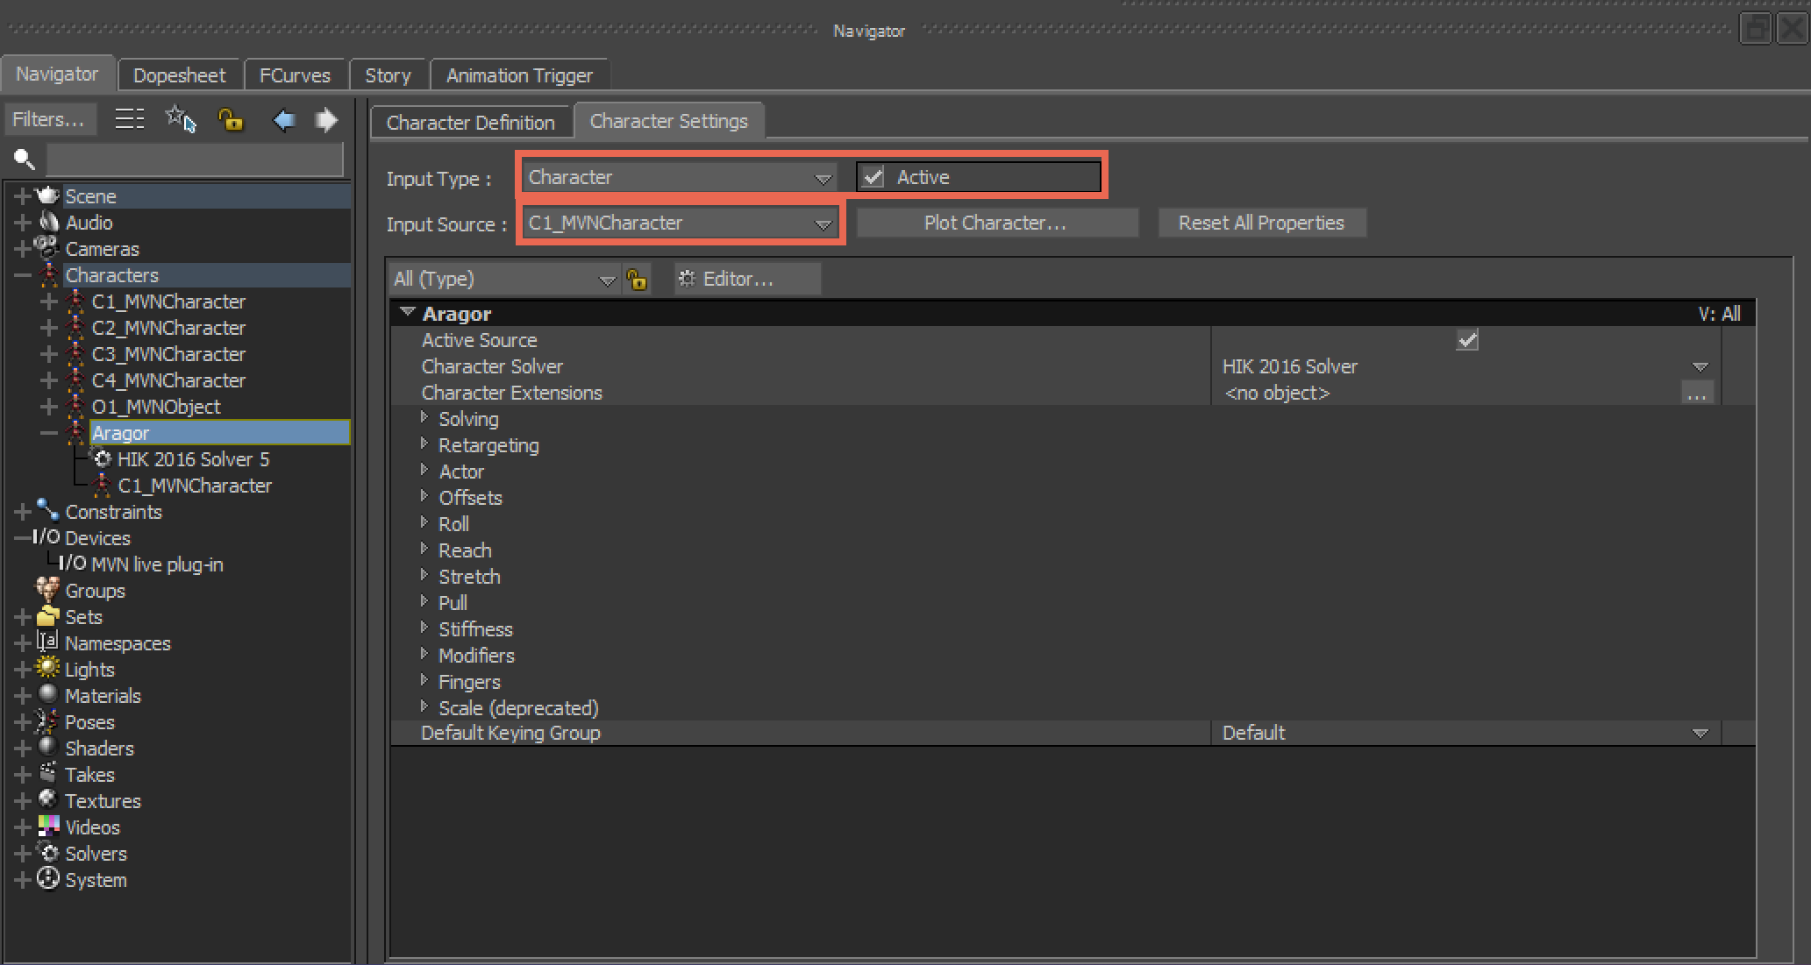This screenshot has width=1811, height=965.
Task: Click the Sets folder icon
Action: coord(48,616)
